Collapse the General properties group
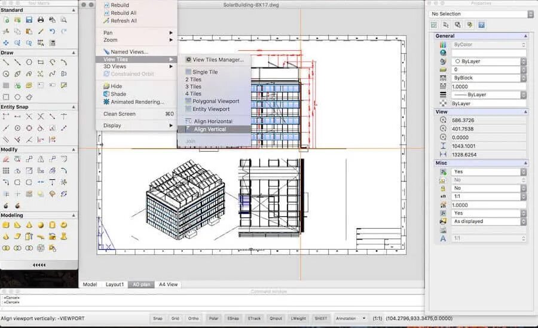538x328 pixels. pyautogui.click(x=525, y=36)
